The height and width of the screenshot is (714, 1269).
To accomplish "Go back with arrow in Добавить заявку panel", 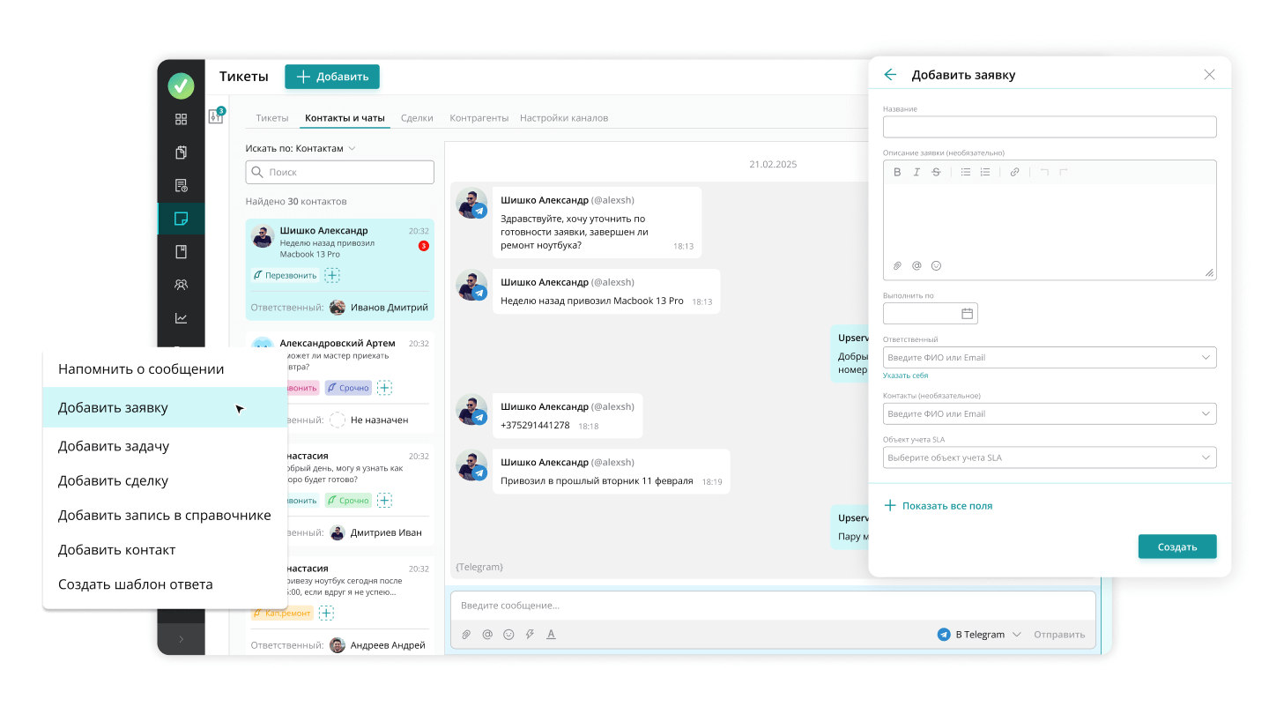I will click(890, 75).
